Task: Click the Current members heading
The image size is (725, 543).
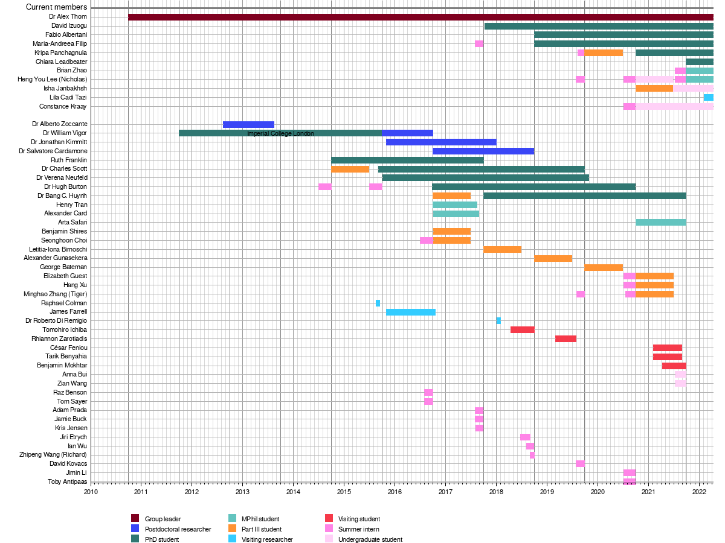Action: pos(56,7)
